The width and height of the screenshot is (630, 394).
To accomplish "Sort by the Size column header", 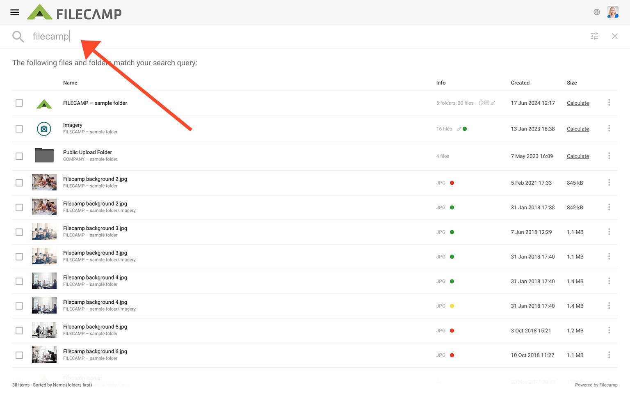I will coord(572,82).
